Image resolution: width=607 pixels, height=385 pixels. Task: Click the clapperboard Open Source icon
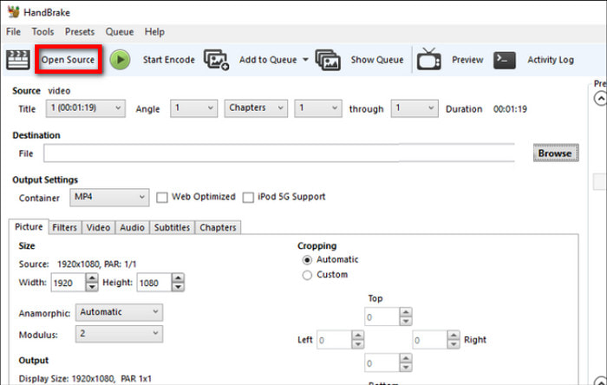pos(18,60)
